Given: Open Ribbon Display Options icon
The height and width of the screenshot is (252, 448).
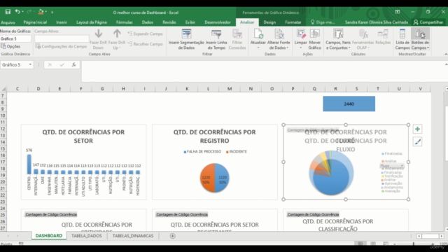Looking at the screenshot, I should click(x=398, y=12).
